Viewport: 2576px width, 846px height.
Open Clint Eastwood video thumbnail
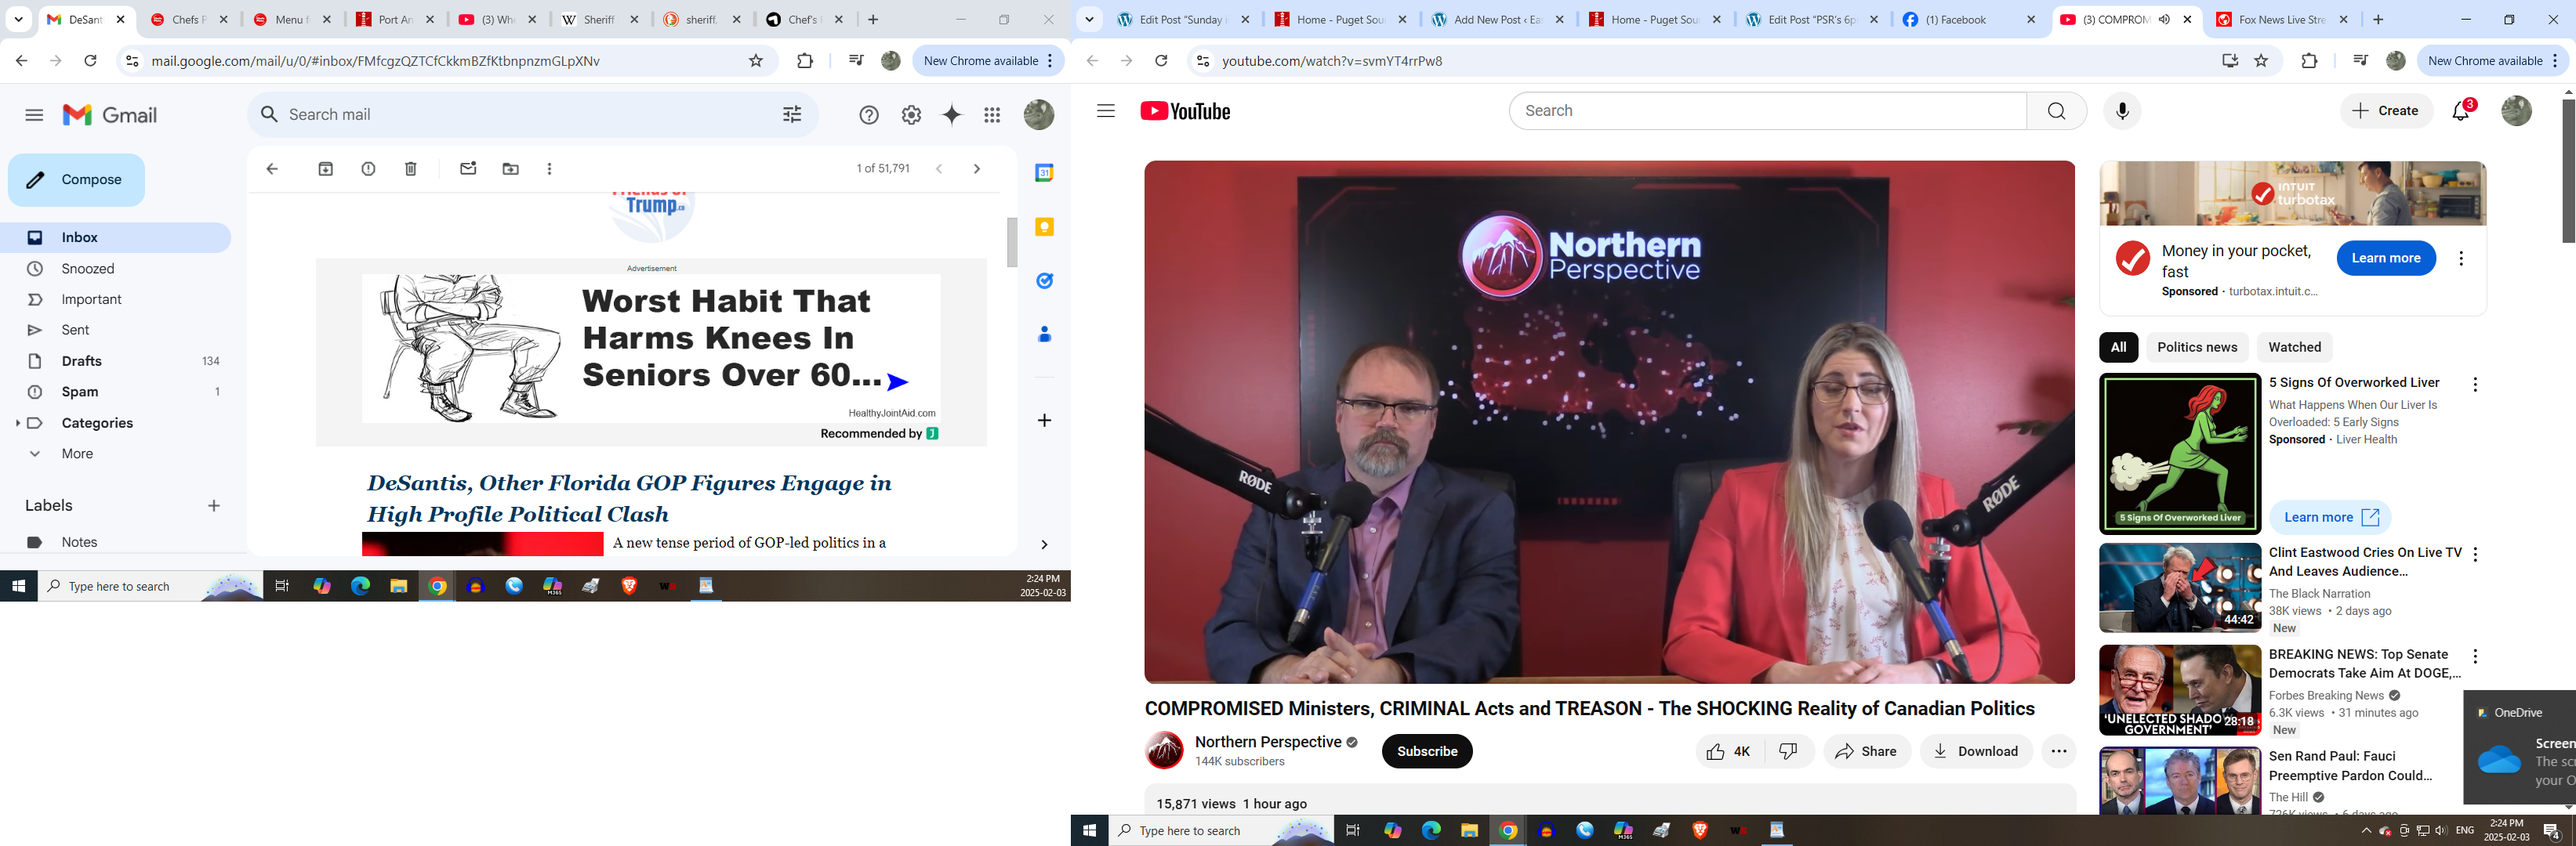click(2179, 587)
